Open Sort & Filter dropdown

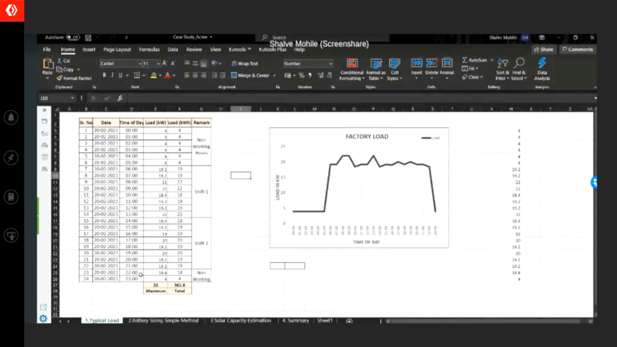503,70
